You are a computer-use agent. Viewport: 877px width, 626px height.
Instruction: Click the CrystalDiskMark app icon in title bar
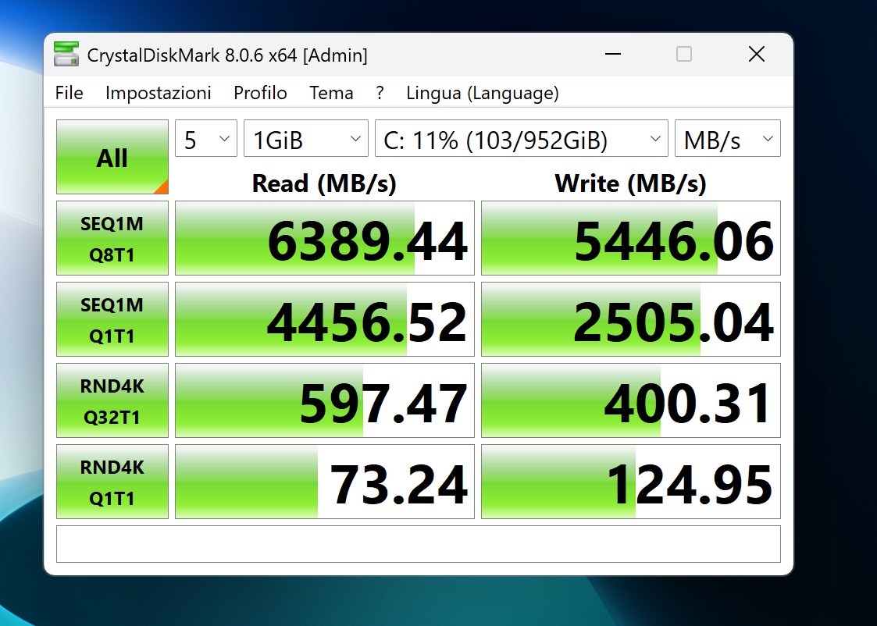(x=66, y=54)
